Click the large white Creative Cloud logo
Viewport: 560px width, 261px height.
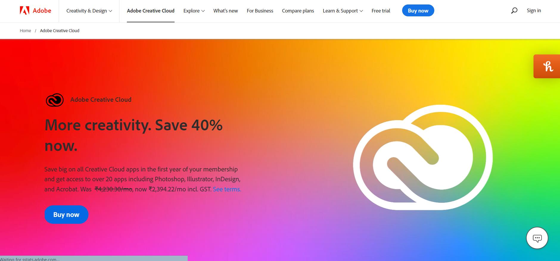click(423, 157)
